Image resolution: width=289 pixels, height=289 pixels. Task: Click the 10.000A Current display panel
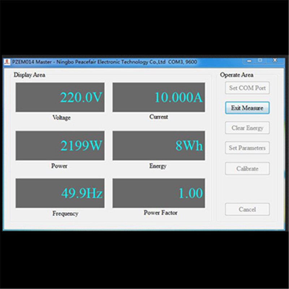point(159,98)
